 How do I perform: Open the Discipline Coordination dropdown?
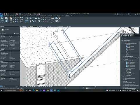(x=14, y=44)
